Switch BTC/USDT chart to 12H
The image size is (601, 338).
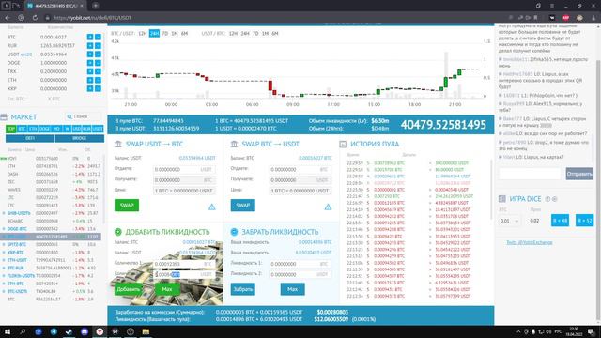coord(143,34)
